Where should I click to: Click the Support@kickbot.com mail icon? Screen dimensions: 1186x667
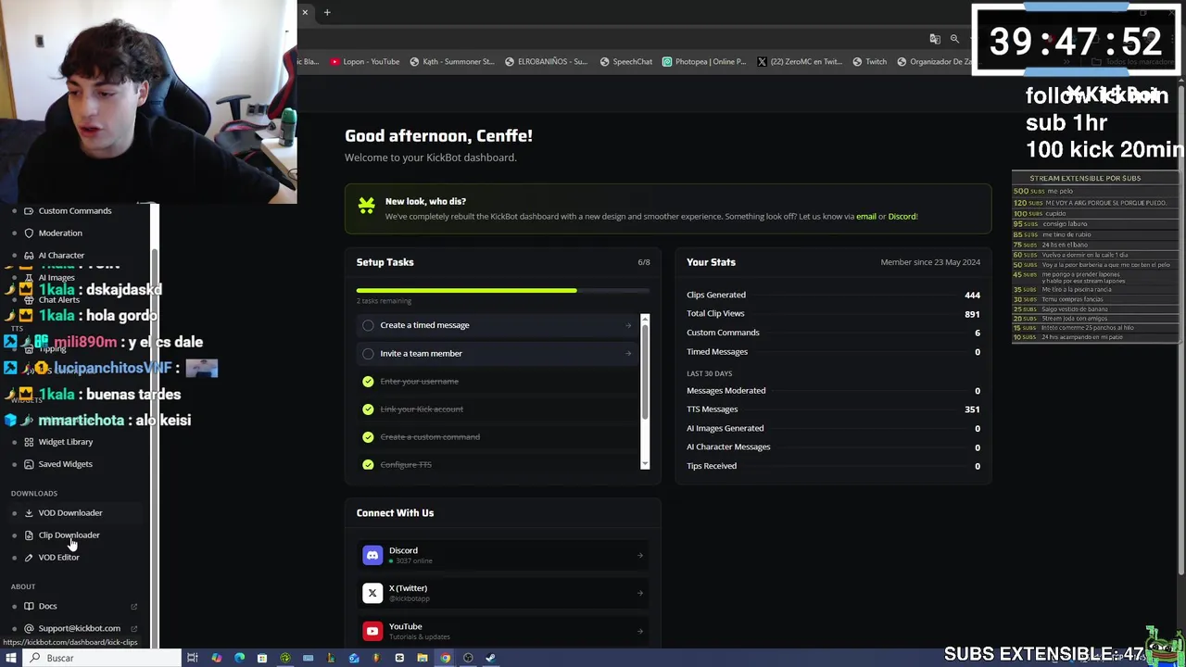pyautogui.click(x=29, y=628)
